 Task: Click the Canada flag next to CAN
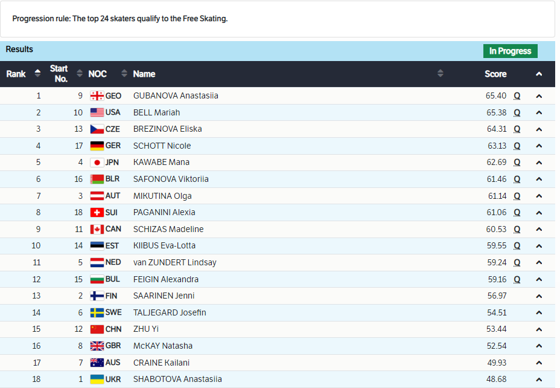[97, 229]
